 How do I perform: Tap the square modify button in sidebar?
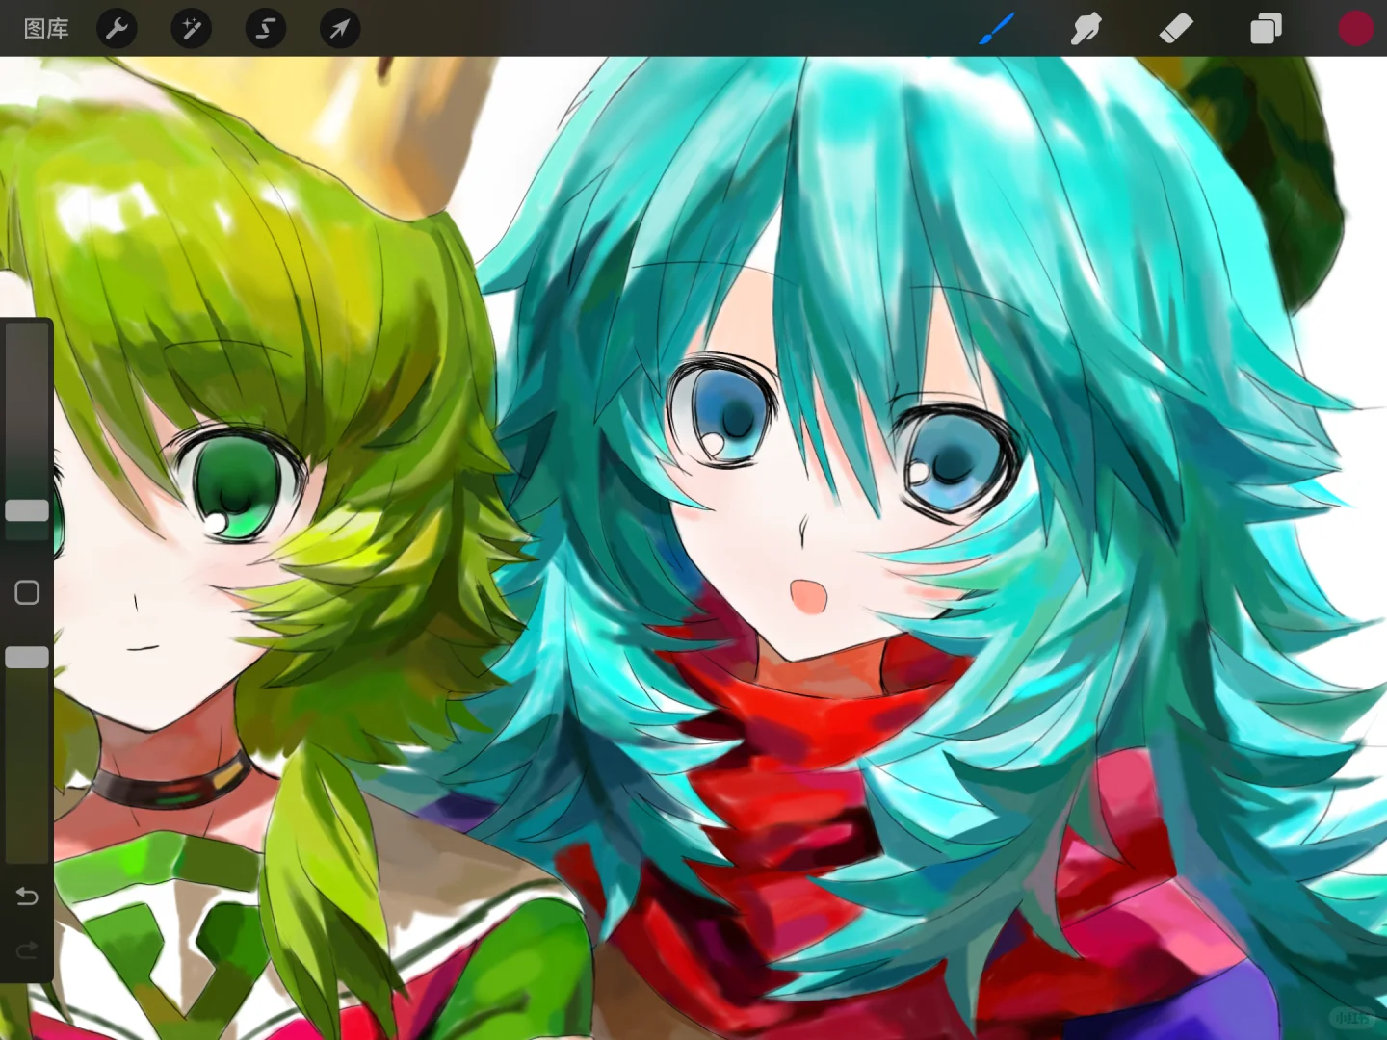pos(27,592)
